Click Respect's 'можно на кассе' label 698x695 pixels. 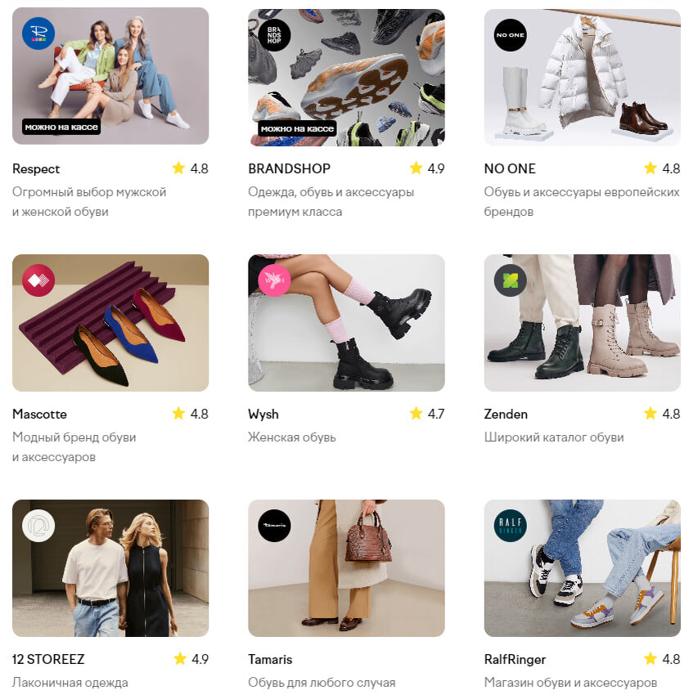[61, 127]
